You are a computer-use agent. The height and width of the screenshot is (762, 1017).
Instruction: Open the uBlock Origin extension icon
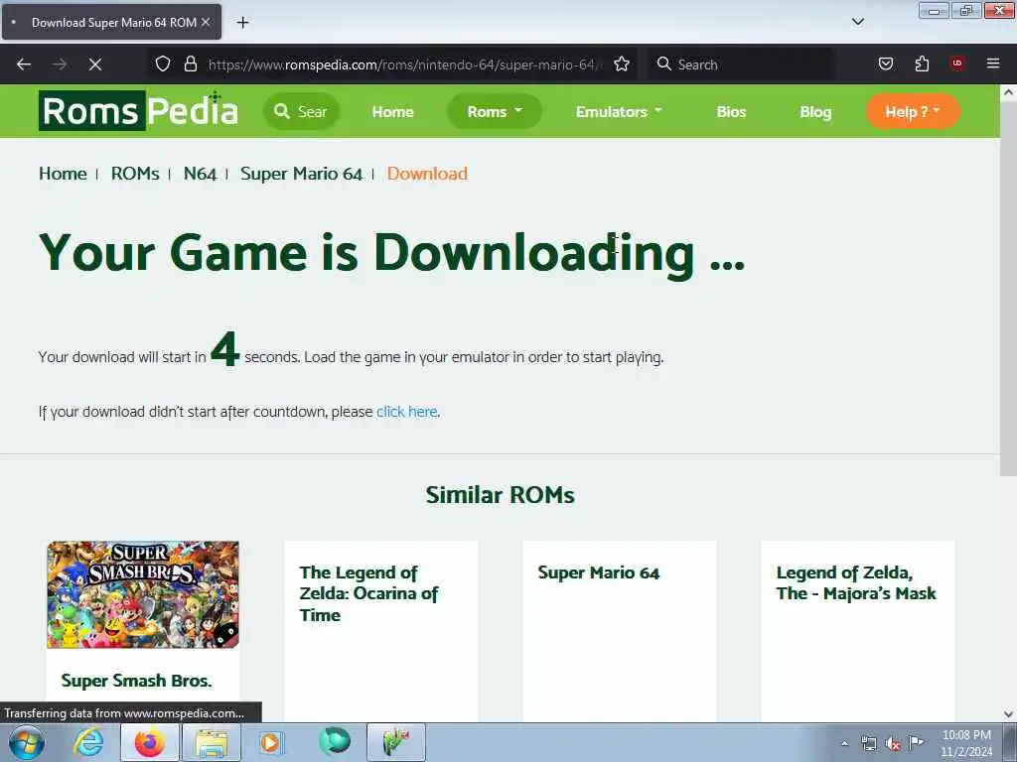(x=957, y=63)
